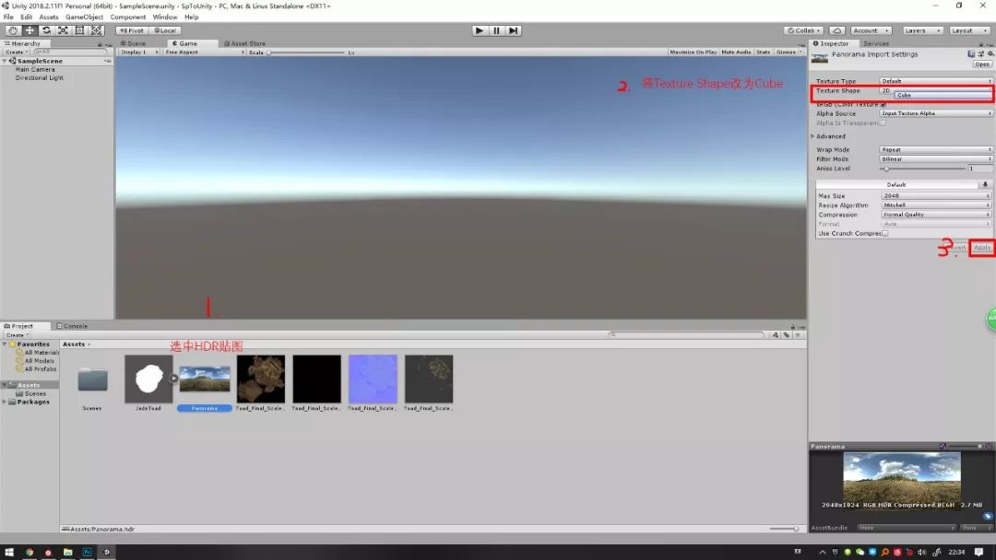
Task: Open the Window menu
Action: [165, 16]
